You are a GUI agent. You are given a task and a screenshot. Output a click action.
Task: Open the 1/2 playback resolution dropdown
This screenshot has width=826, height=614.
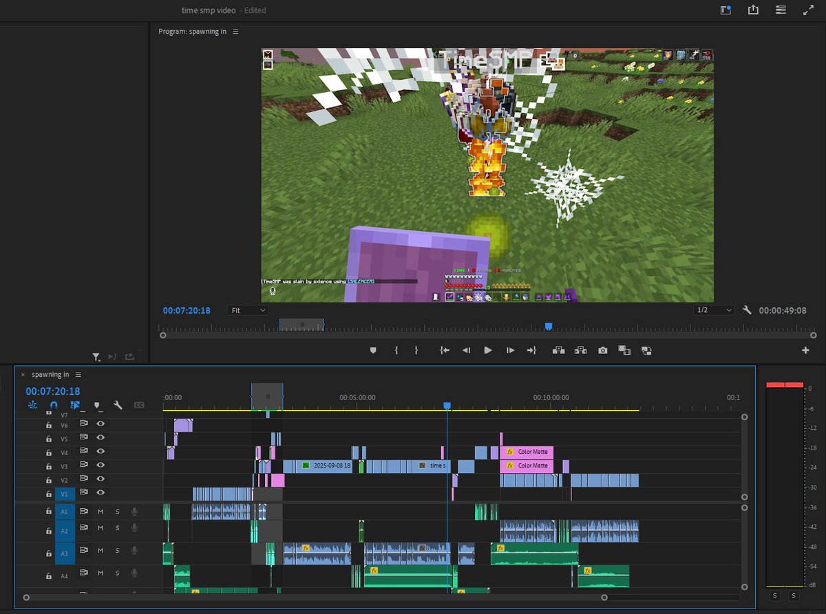(714, 310)
